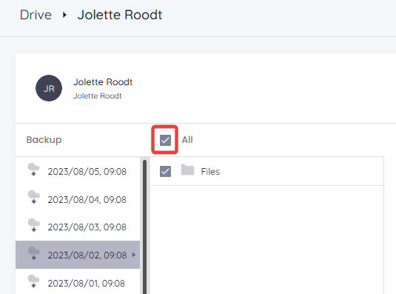Click the cloud icon on the selected 2023/08/02 backup
The image size is (396, 294).
coord(33,253)
